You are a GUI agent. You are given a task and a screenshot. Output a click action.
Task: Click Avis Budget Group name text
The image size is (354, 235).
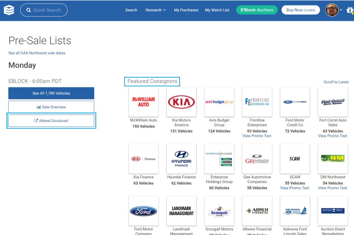coord(219,123)
